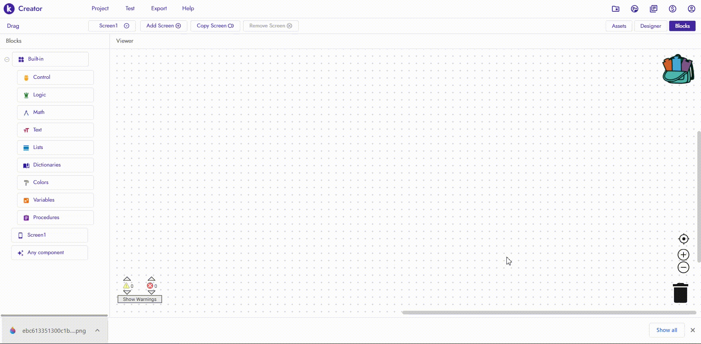Viewport: 701px width, 344px height.
Task: Go to previous error with up arrow
Action: coord(152,279)
